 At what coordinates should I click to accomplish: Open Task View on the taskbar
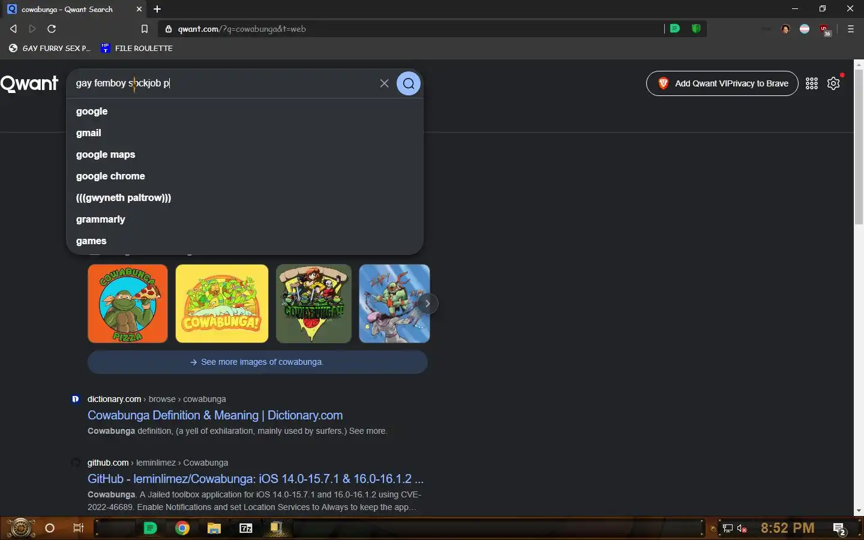coord(78,528)
